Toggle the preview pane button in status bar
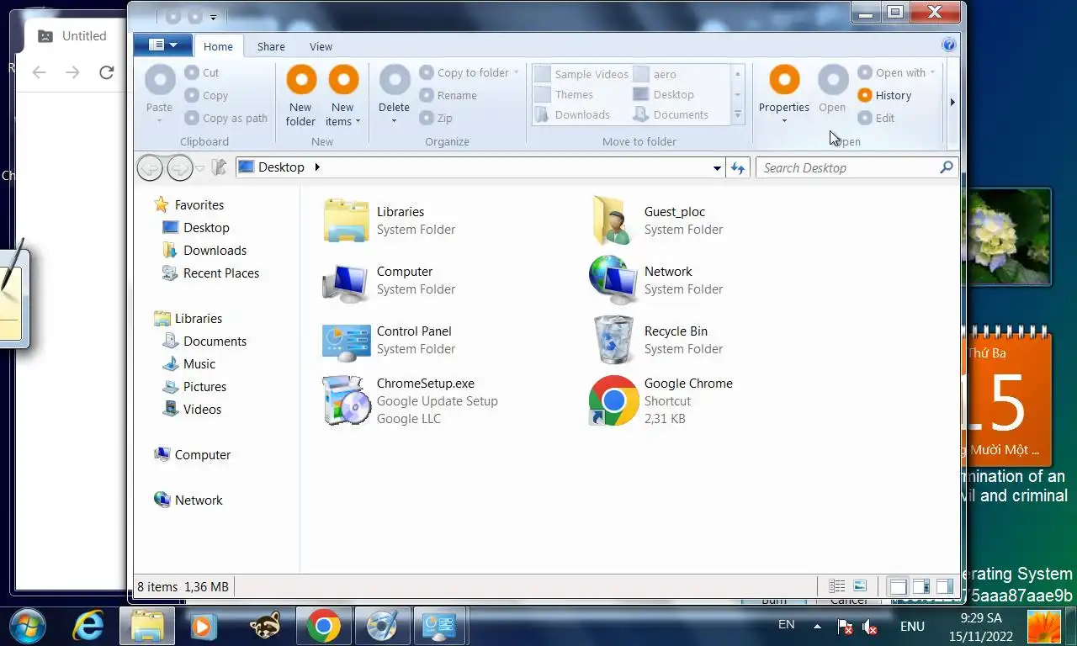The width and height of the screenshot is (1077, 646). 921,586
